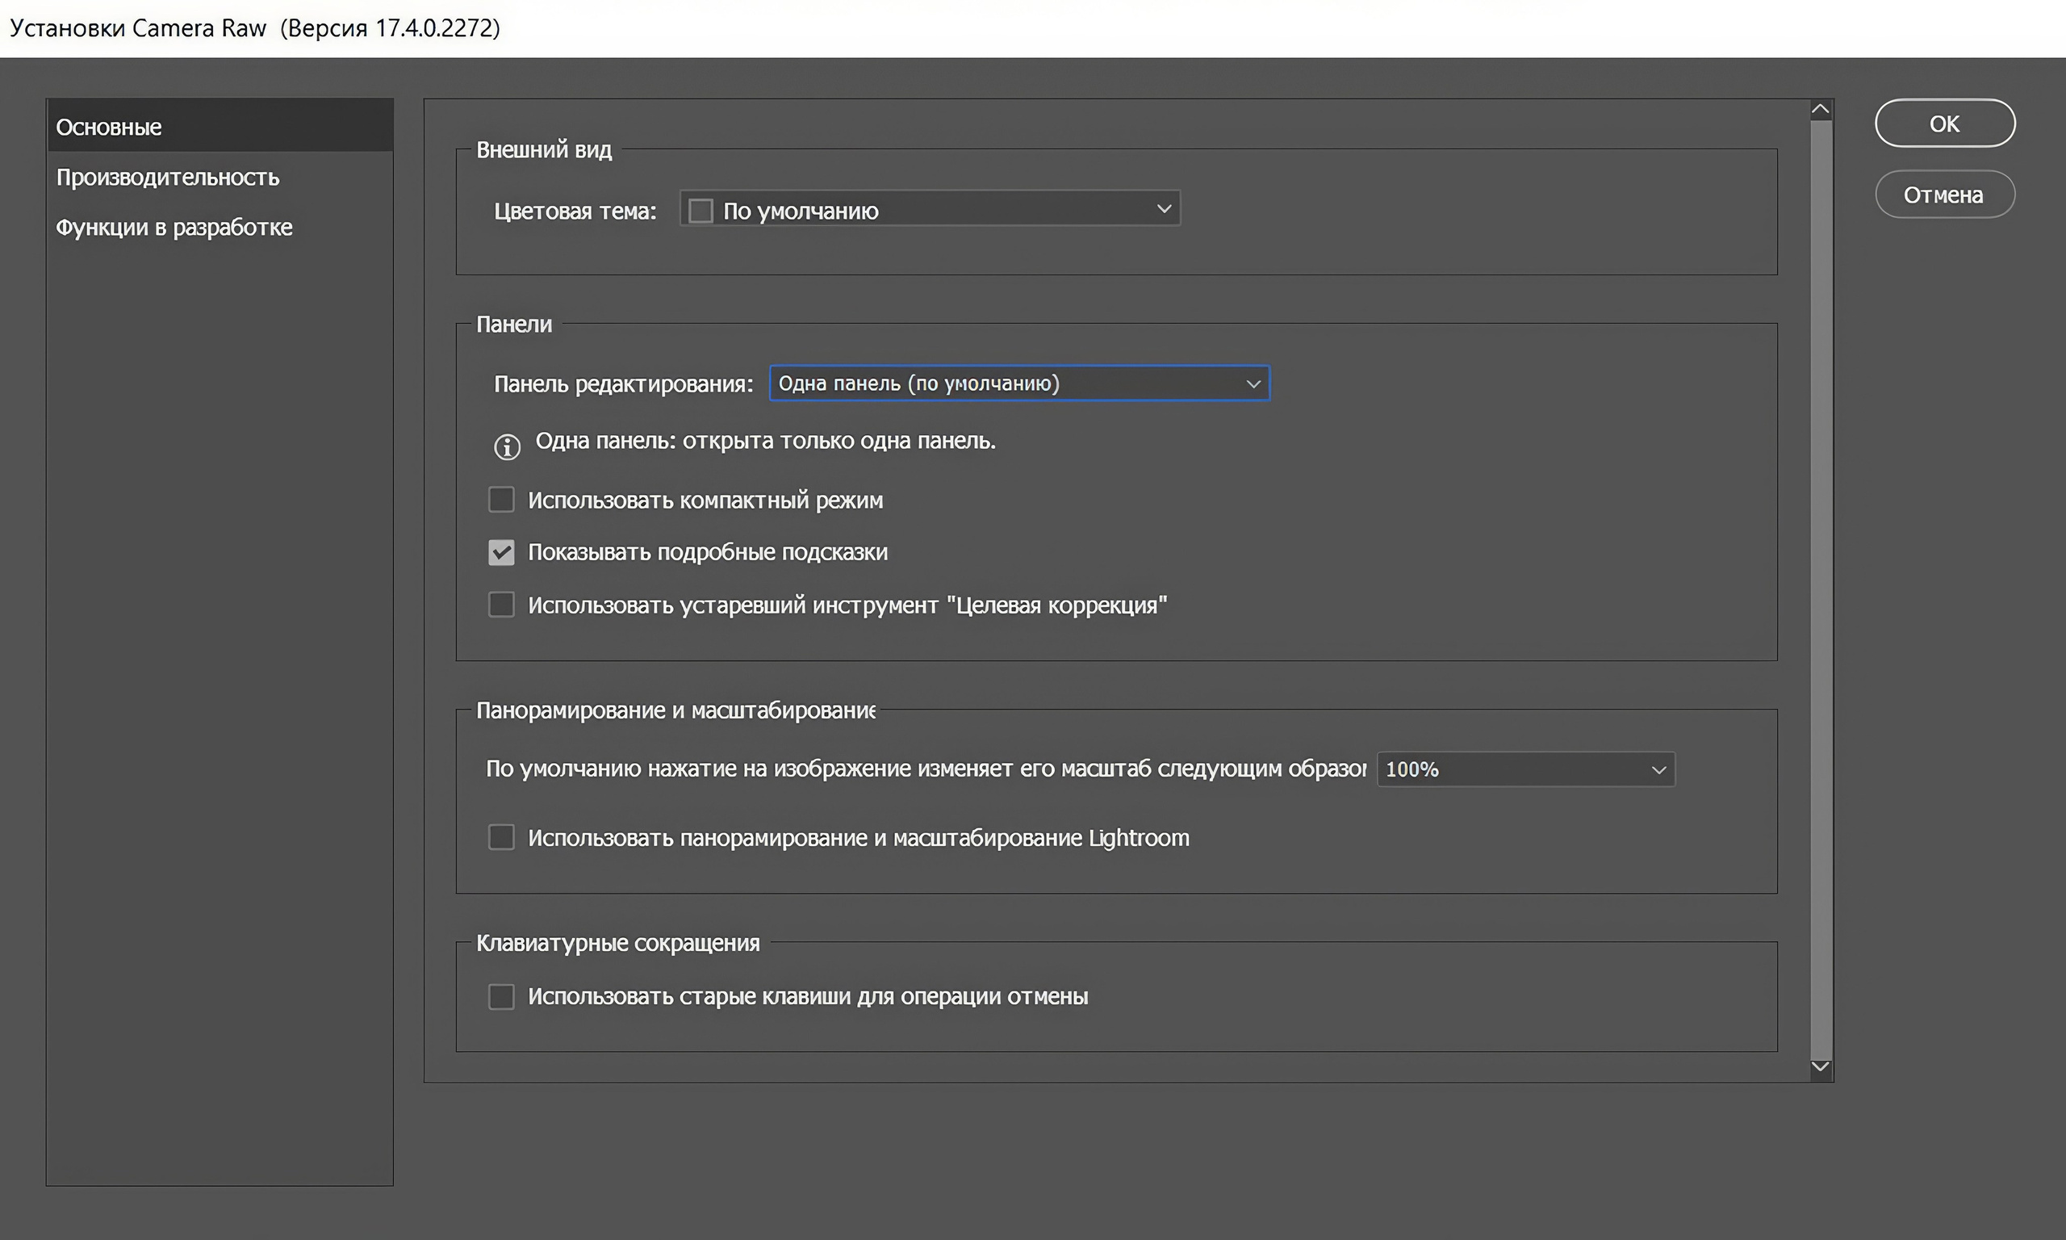Open the 100% default zoom dropdown

(1524, 769)
